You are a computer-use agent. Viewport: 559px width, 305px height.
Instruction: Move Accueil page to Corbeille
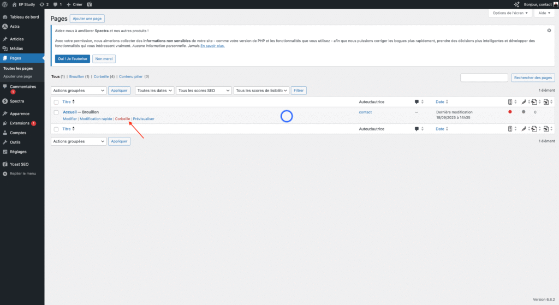[x=122, y=118]
